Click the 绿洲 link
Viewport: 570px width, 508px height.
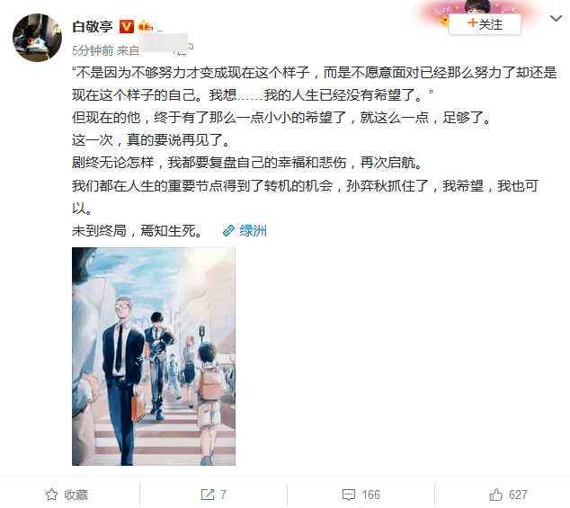(x=253, y=231)
